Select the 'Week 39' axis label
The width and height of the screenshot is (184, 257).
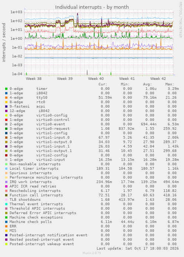click(65, 79)
